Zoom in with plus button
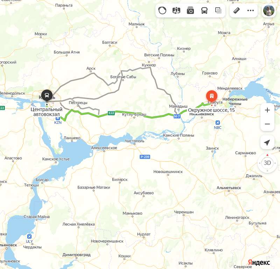The height and width of the screenshot is (269, 280). click(267, 110)
